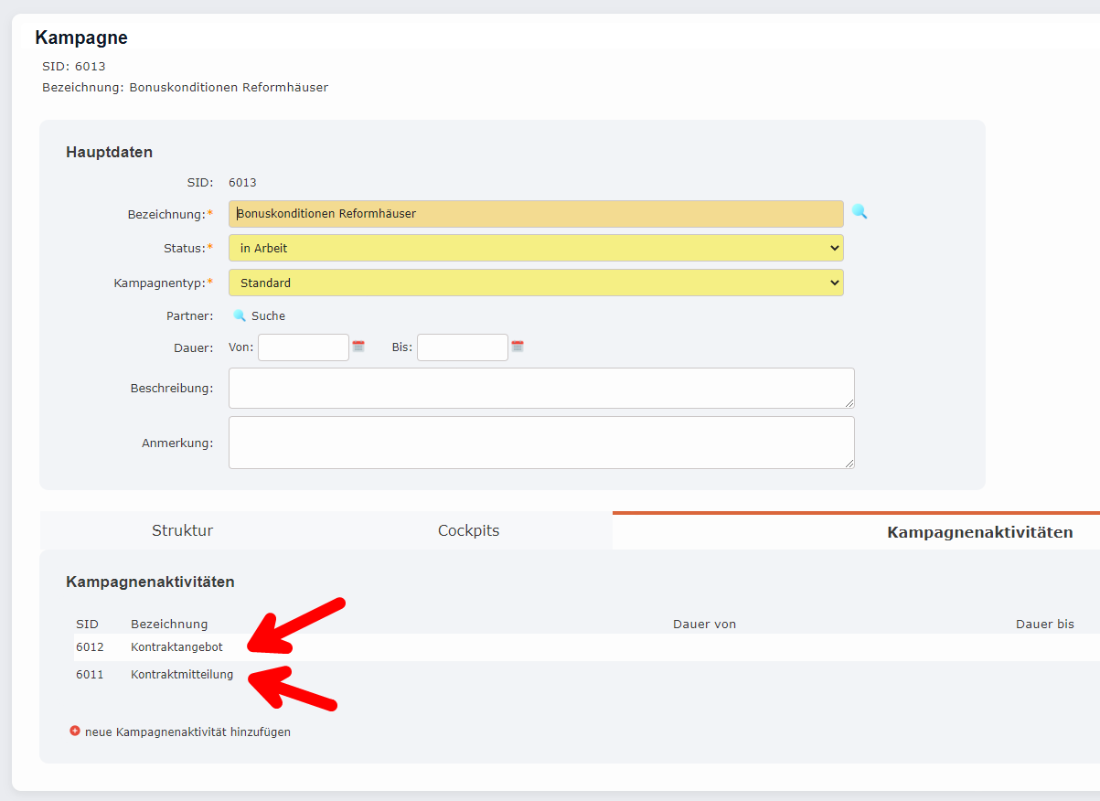1100x801 pixels.
Task: Open the Kampagnentyp dropdown showing 'Standard'
Action: 535,282
